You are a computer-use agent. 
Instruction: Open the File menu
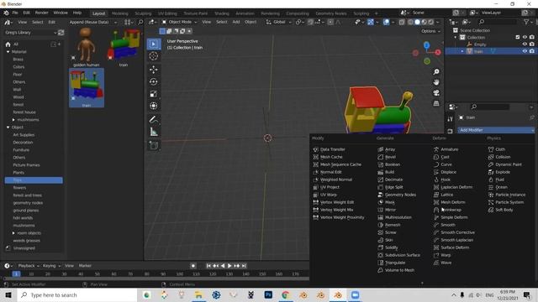point(15,13)
